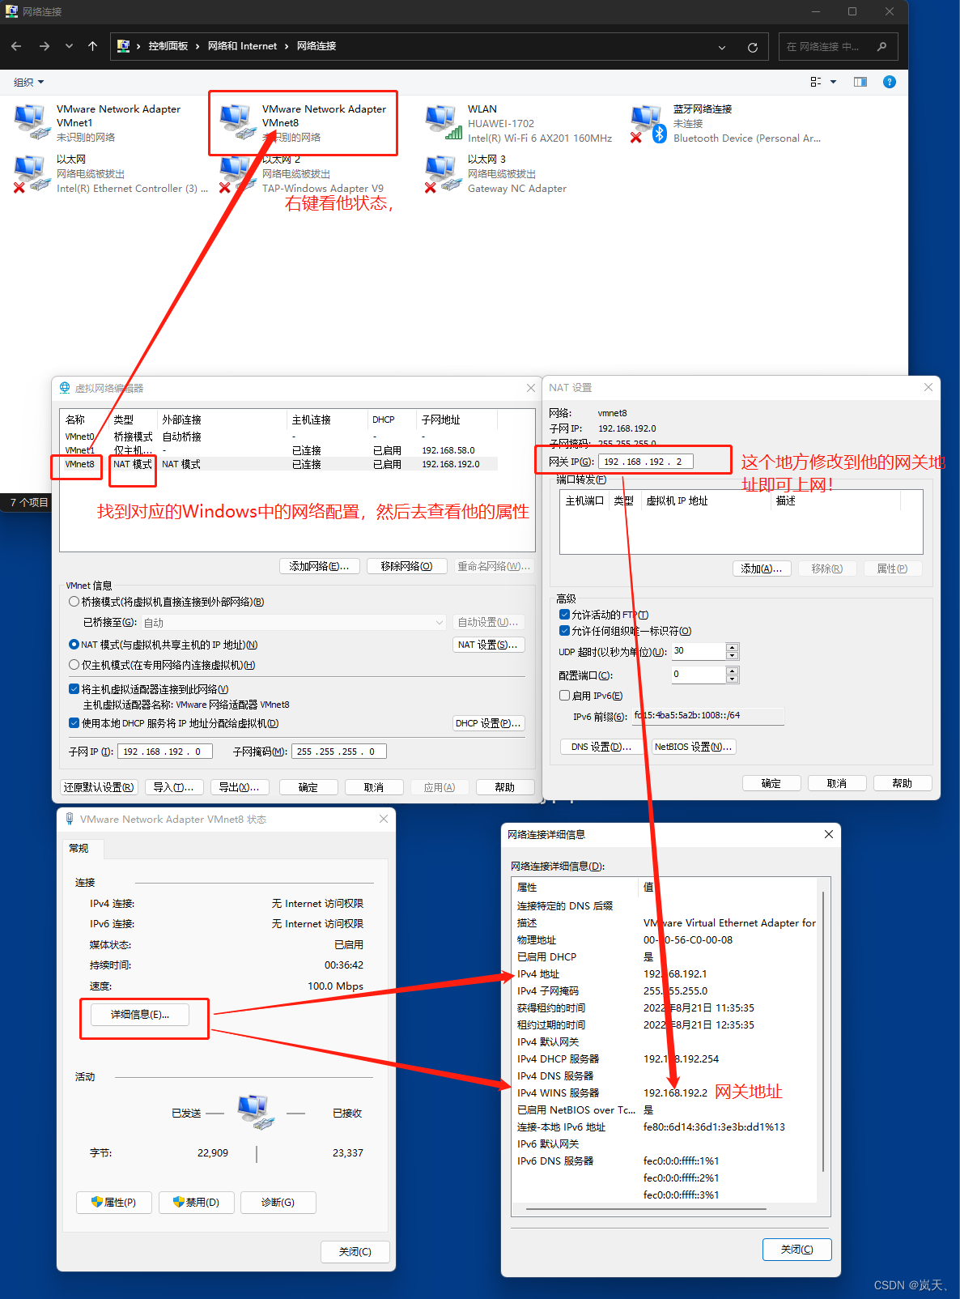Click the 属性 column header in details list
Image resolution: width=960 pixels, height=1299 pixels.
[575, 888]
